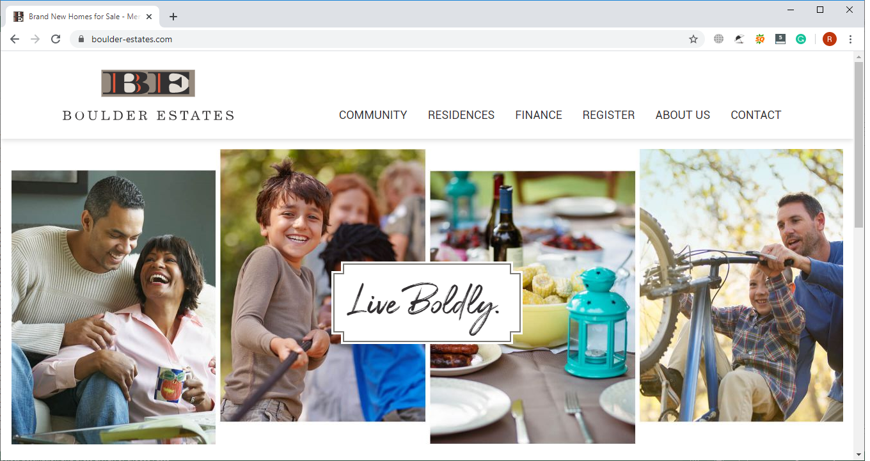The image size is (870, 461).
Task: Open the Grammarly extension icon
Action: (801, 39)
